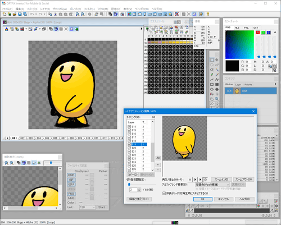Click the save icon in main toolbar

[20, 14]
